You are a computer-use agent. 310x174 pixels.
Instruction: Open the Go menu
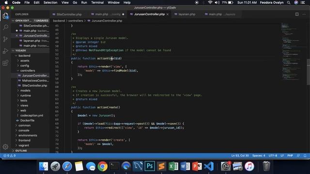coord(75,2)
